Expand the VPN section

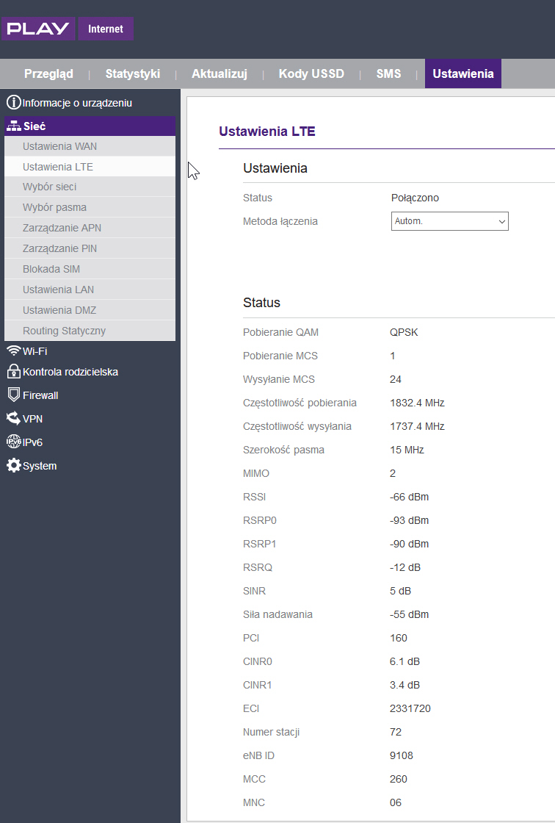click(x=32, y=419)
